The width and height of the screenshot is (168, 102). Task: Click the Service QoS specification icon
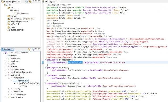pyautogui.click(x=6, y=53)
